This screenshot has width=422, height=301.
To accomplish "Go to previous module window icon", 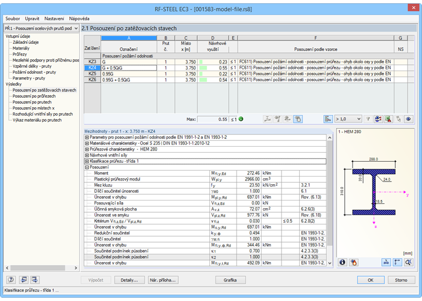I will click(24, 280).
